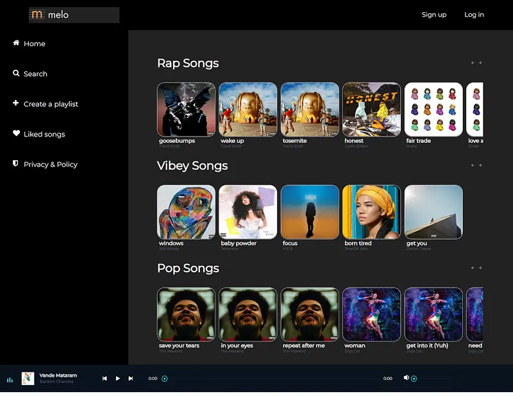Click the "tosemite" song title
The width and height of the screenshot is (513, 396).
pos(295,140)
